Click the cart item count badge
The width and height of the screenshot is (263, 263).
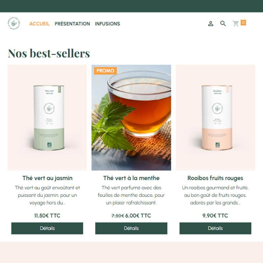[243, 22]
